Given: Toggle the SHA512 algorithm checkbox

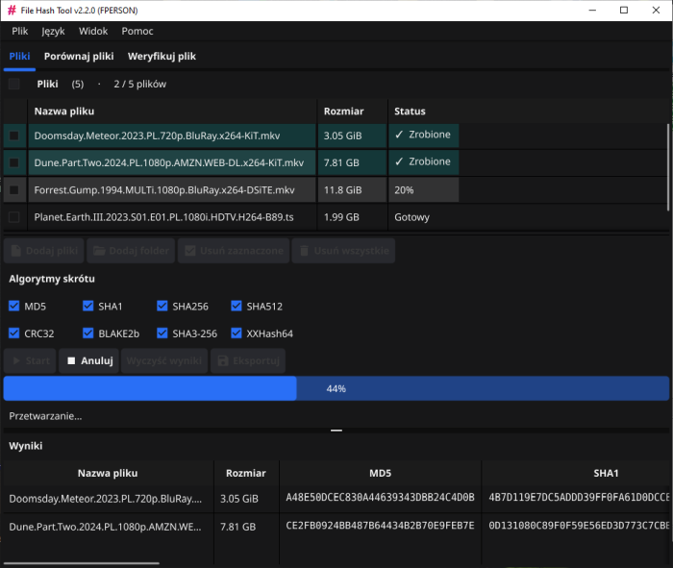Looking at the screenshot, I should 237,306.
